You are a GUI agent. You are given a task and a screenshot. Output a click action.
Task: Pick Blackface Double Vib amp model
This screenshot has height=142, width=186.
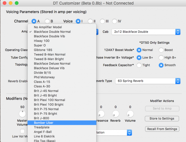click(x=62, y=36)
